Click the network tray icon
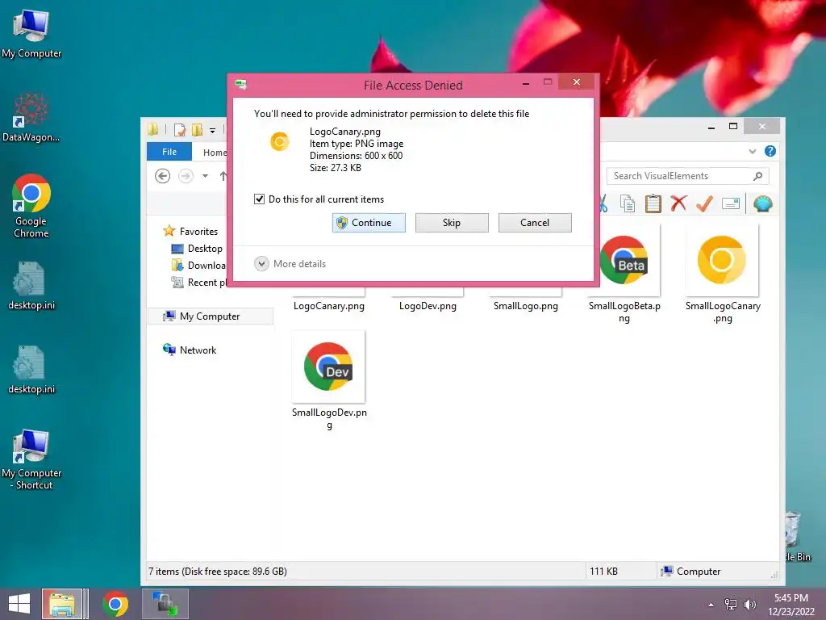This screenshot has width=826, height=620. pos(731,605)
